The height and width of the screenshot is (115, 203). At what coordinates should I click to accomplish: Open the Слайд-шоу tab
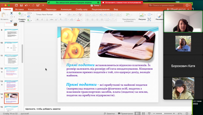pyautogui.click(x=82, y=9)
